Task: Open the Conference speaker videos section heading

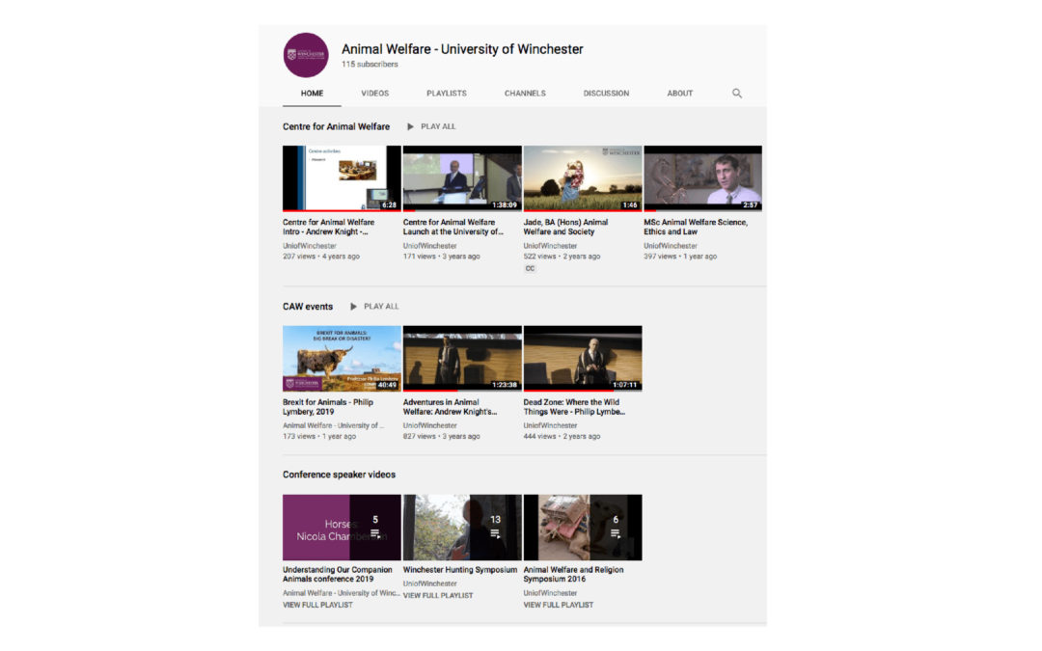Action: click(x=339, y=475)
